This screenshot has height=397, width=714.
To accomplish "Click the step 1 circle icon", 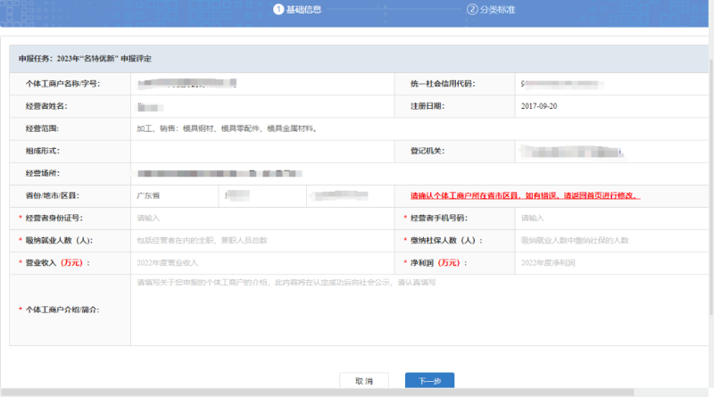I will pos(278,10).
